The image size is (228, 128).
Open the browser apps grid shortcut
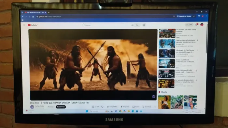point(22,20)
